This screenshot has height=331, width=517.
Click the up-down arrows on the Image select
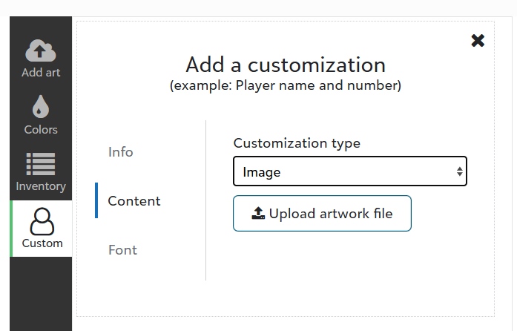[460, 172]
